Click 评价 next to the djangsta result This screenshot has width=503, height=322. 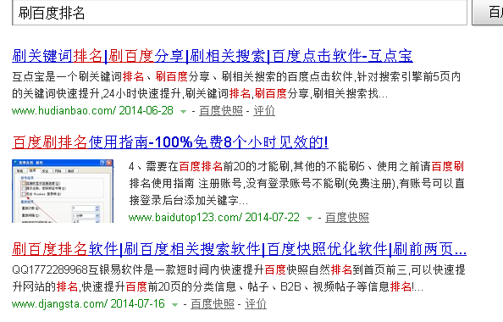256,303
